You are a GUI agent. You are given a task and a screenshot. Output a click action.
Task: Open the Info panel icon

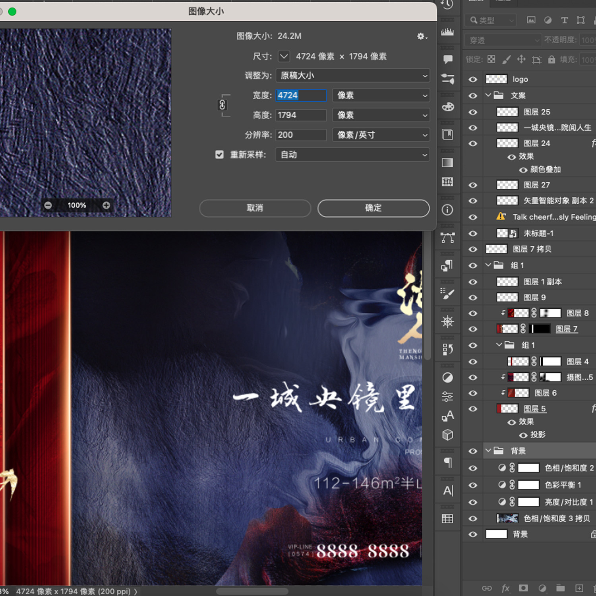[x=447, y=210]
